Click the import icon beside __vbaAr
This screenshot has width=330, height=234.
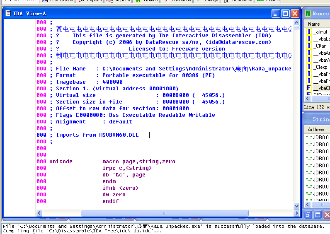[x=309, y=53]
